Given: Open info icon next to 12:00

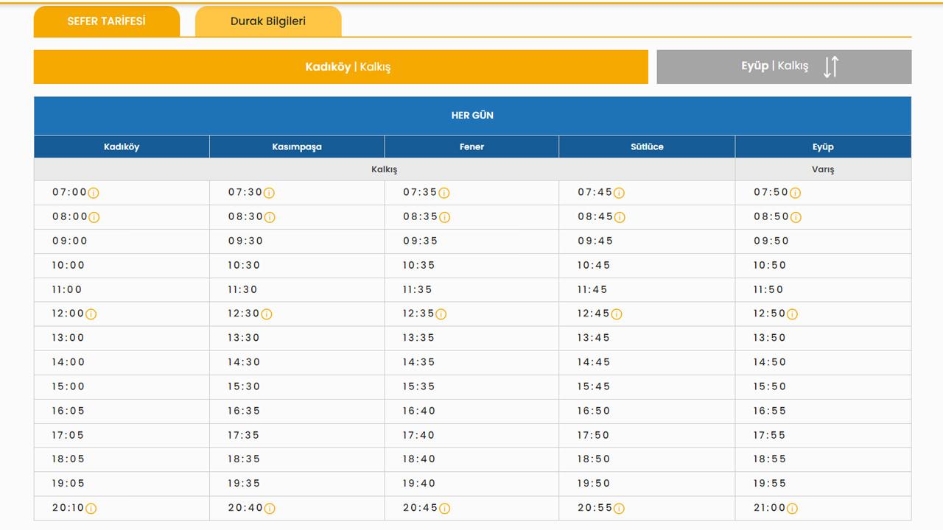Looking at the screenshot, I should [x=91, y=314].
